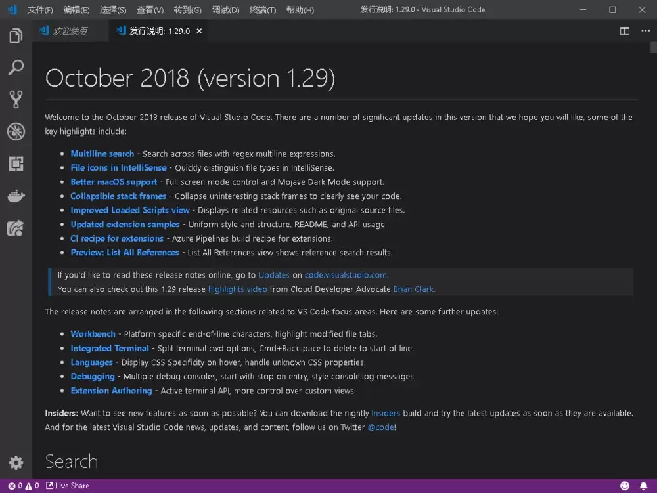Open the Explorer view in the sidebar
The height and width of the screenshot is (493, 657).
(x=15, y=37)
